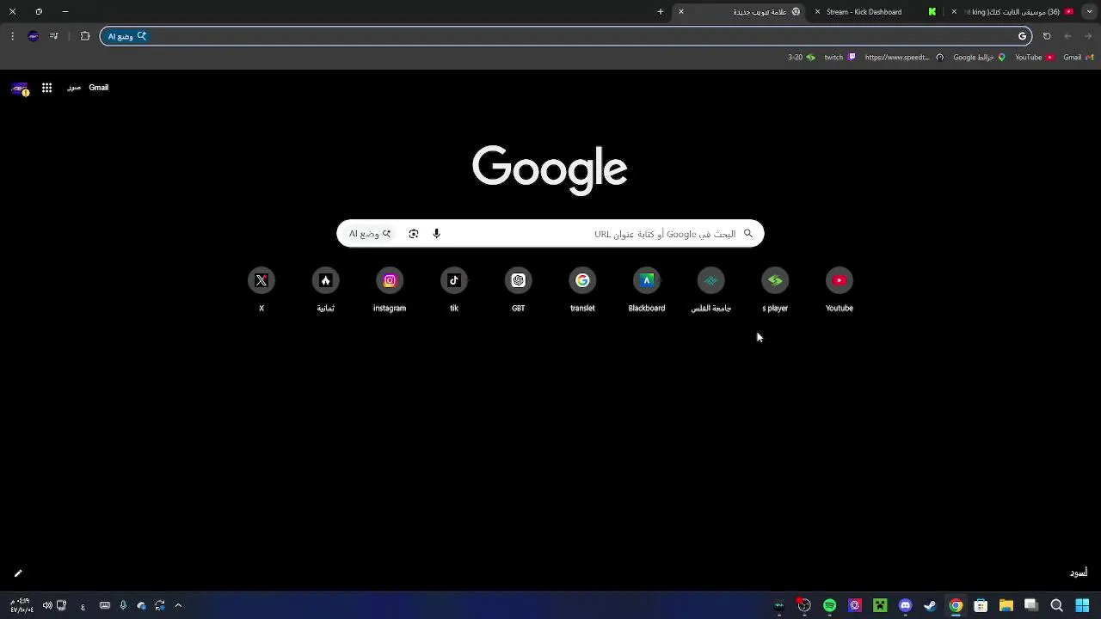Open the جامعة القدس shortcut tile
Viewport: 1101px width, 619px height.
[x=710, y=291]
